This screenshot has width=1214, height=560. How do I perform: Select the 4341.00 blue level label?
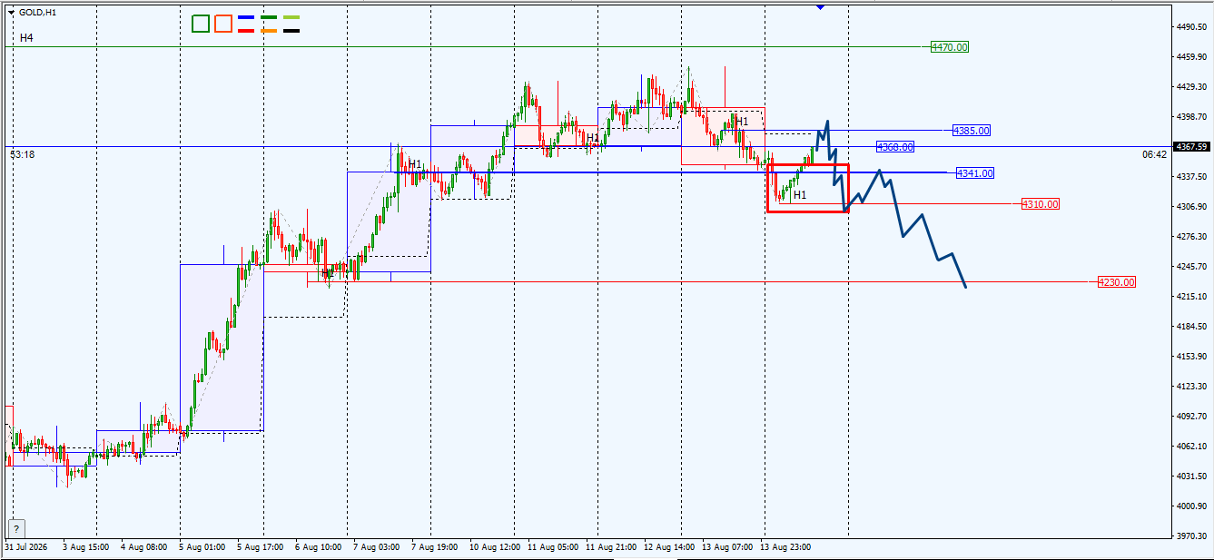[x=975, y=173]
